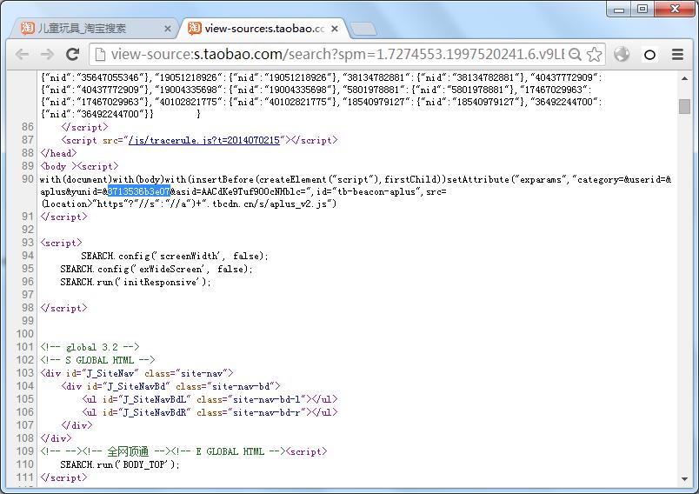Image resolution: width=699 pixels, height=494 pixels.
Task: Close the 儿童玩具_淘宝搜索 tab
Action: (168, 29)
